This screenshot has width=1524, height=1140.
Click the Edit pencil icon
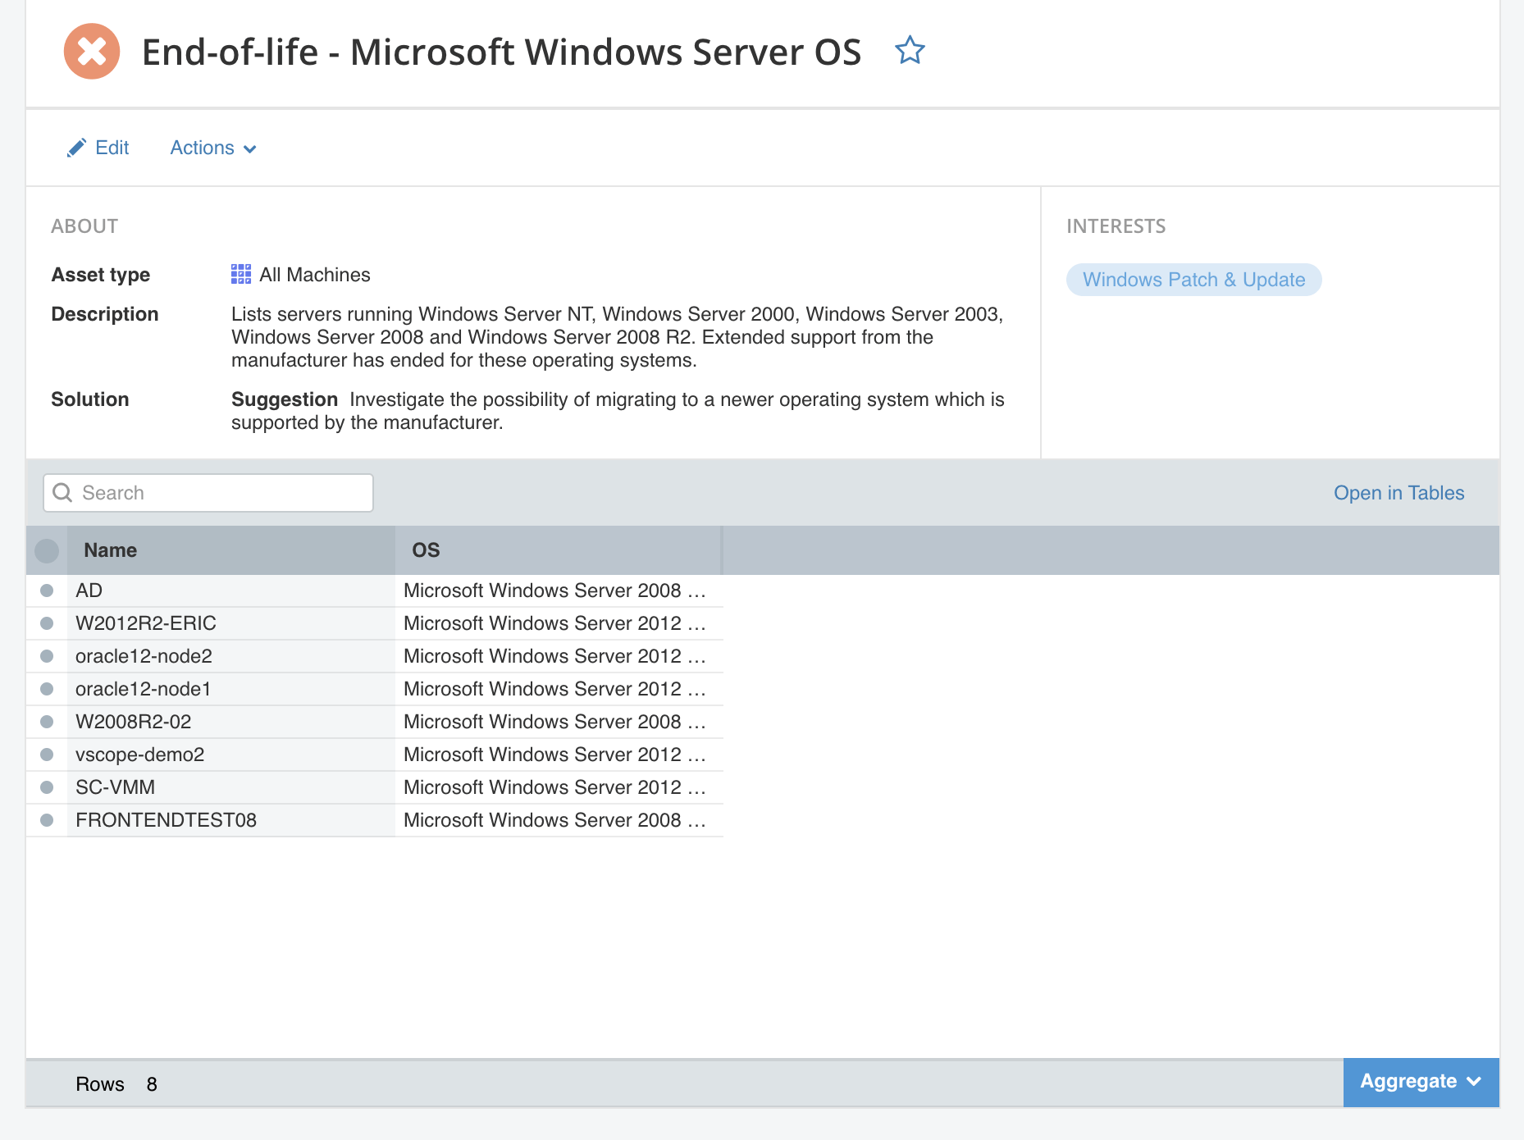76,148
